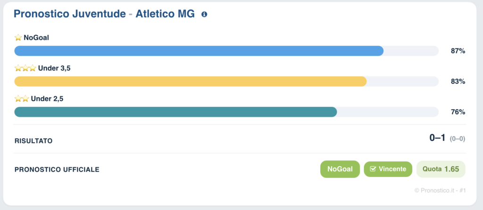This screenshot has width=483, height=210.
Task: Click the (0–0) halftime score
Action: click(458, 139)
